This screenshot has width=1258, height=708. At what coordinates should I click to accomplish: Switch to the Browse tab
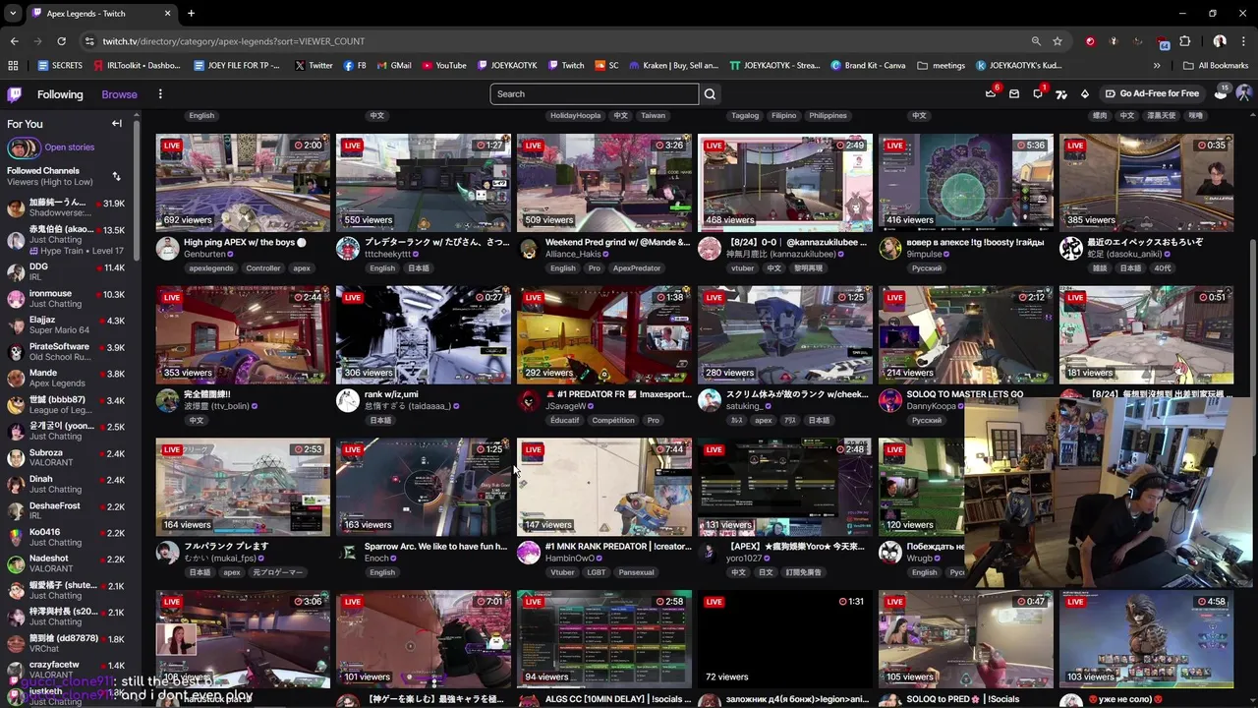[119, 94]
